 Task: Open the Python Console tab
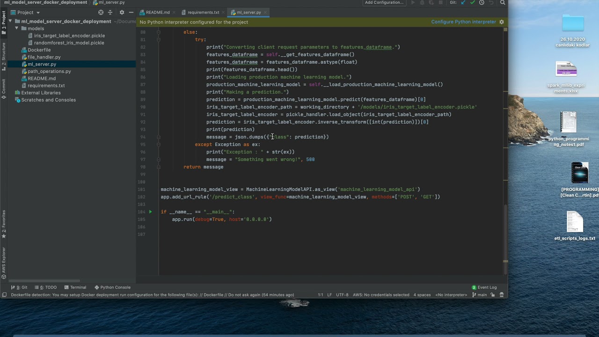click(112, 287)
